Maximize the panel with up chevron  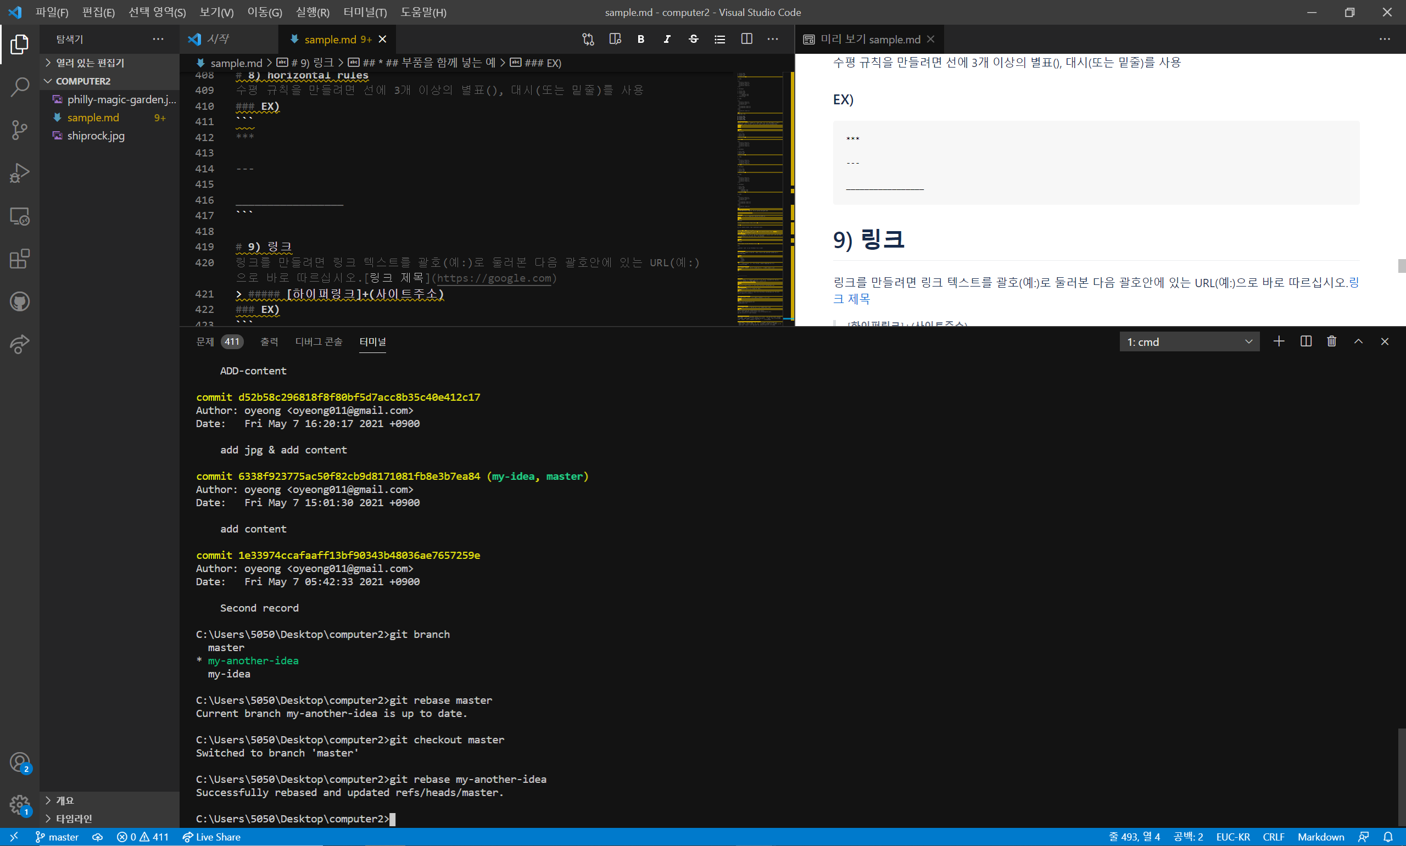coord(1358,341)
